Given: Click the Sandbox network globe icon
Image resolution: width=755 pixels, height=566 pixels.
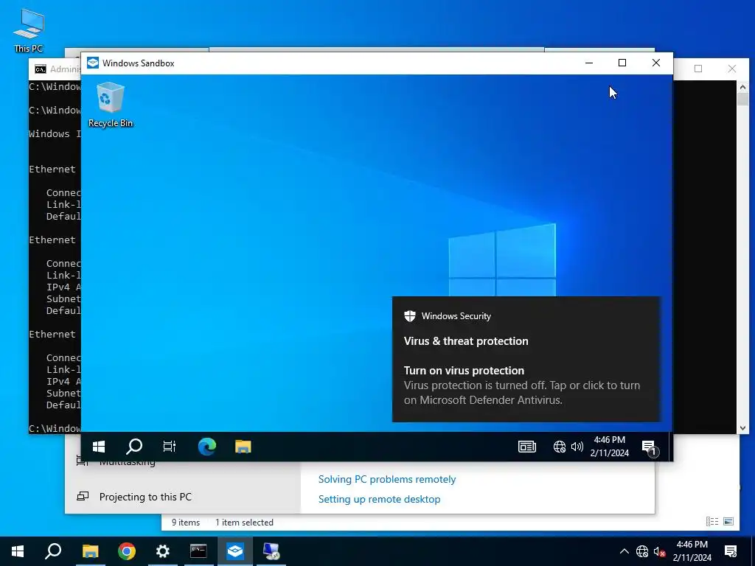Looking at the screenshot, I should click(x=559, y=447).
